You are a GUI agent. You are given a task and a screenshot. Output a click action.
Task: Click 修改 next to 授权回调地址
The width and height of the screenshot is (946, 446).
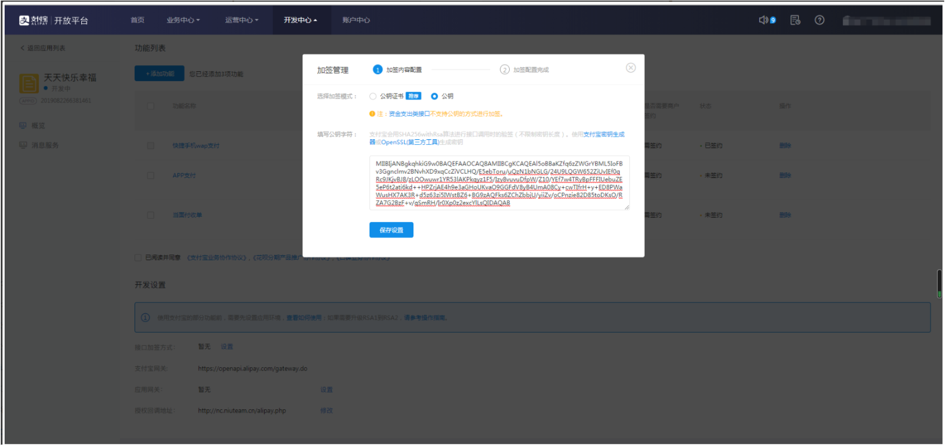tap(326, 411)
